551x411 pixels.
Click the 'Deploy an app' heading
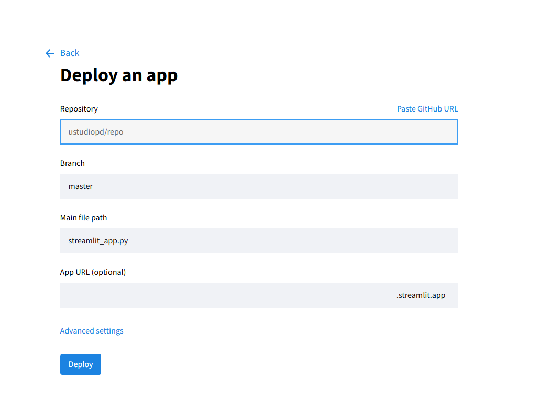(119, 75)
